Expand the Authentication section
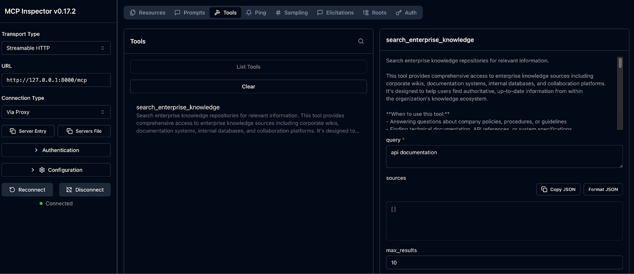Image resolution: width=634 pixels, height=274 pixels. point(56,150)
